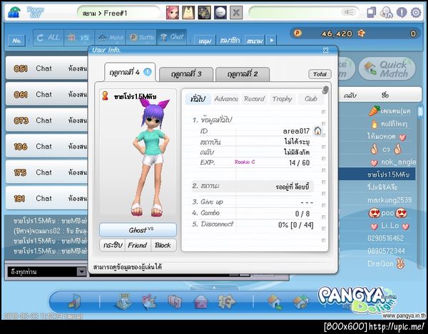The image size is (428, 334).
Task: Open the Trophy info tab
Action: 282,98
